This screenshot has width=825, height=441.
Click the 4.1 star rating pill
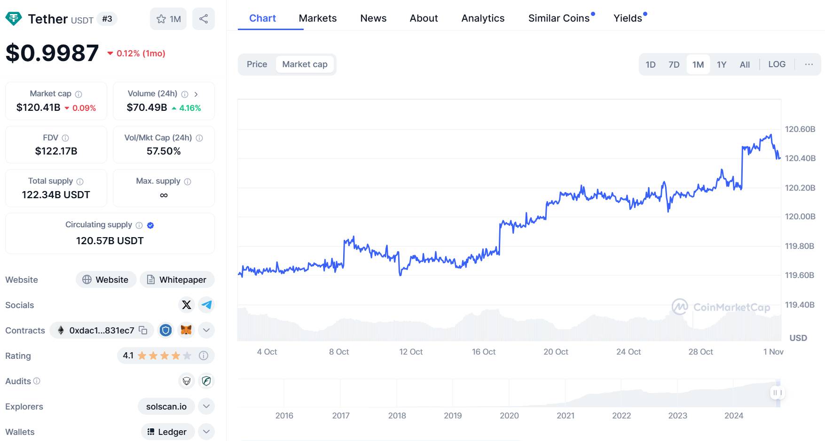[165, 356]
